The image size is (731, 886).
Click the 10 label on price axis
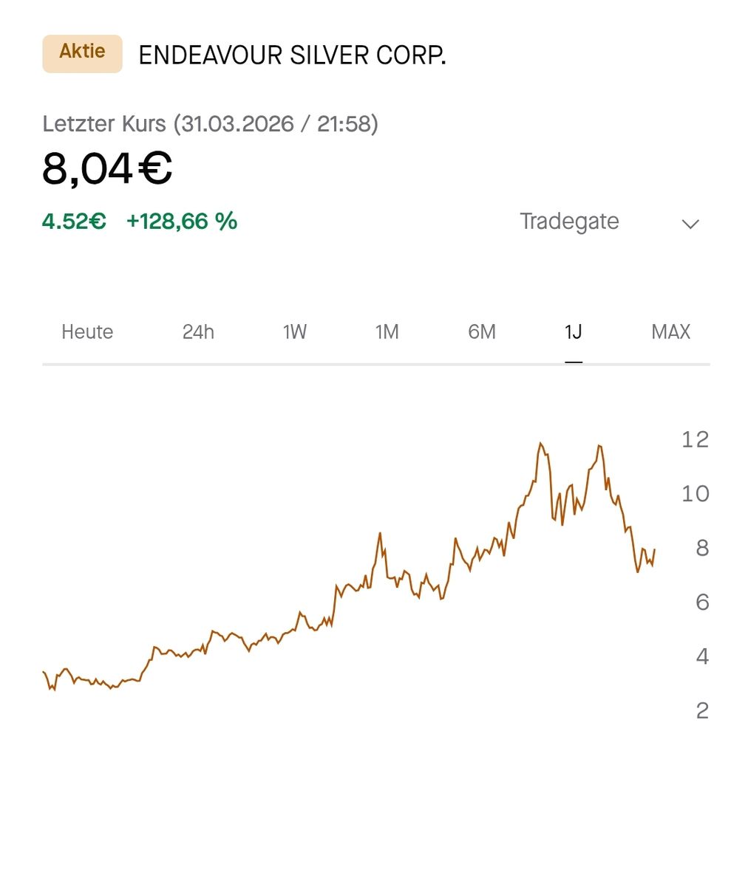(x=695, y=493)
